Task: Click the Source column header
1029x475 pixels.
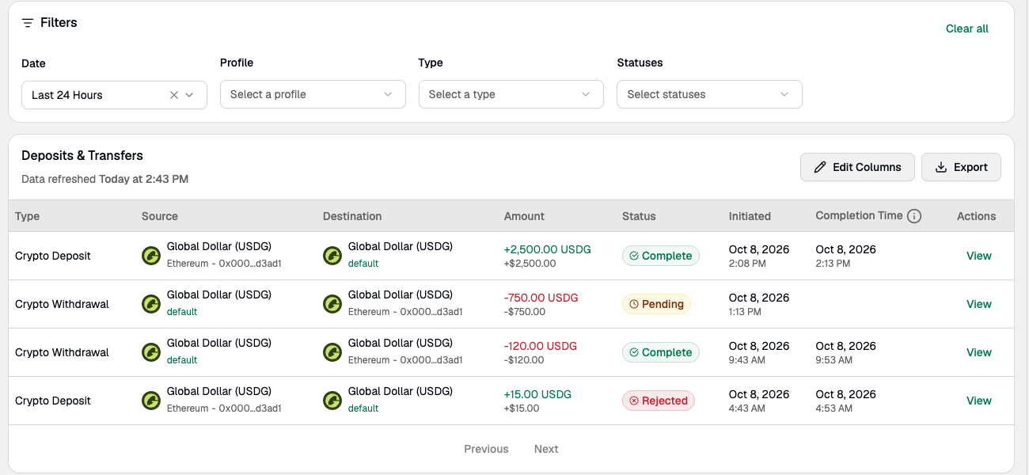Action: (x=160, y=216)
